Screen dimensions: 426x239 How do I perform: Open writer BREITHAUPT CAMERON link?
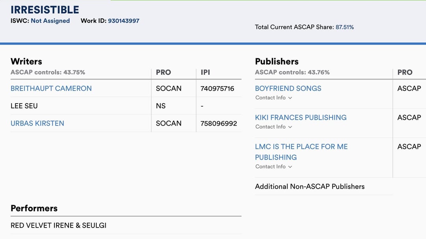click(51, 89)
